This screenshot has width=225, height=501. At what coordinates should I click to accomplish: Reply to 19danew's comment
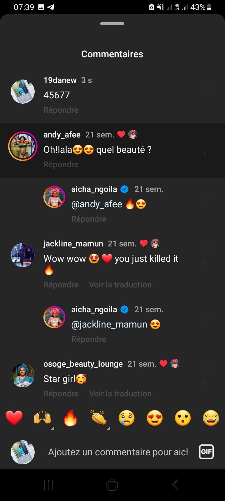click(x=61, y=110)
